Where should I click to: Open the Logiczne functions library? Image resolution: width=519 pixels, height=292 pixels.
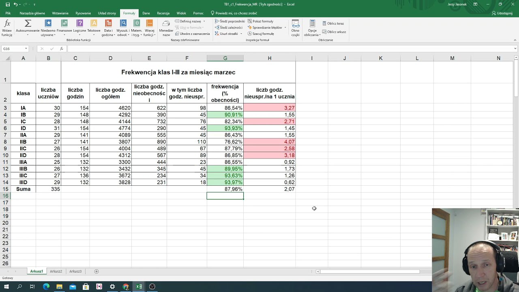(79, 28)
